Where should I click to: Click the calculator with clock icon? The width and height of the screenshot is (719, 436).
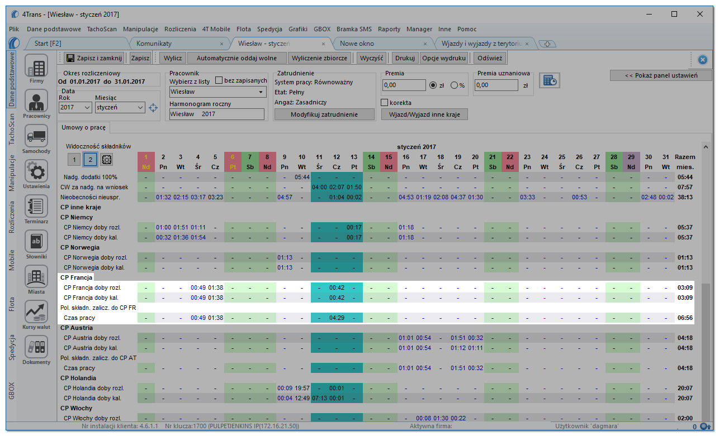click(549, 80)
